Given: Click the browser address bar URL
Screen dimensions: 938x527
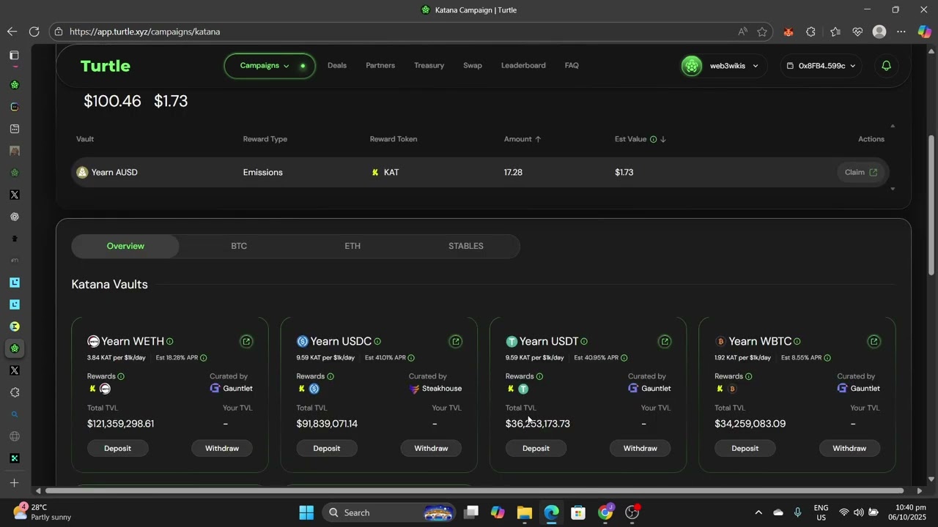Looking at the screenshot, I should [x=145, y=31].
